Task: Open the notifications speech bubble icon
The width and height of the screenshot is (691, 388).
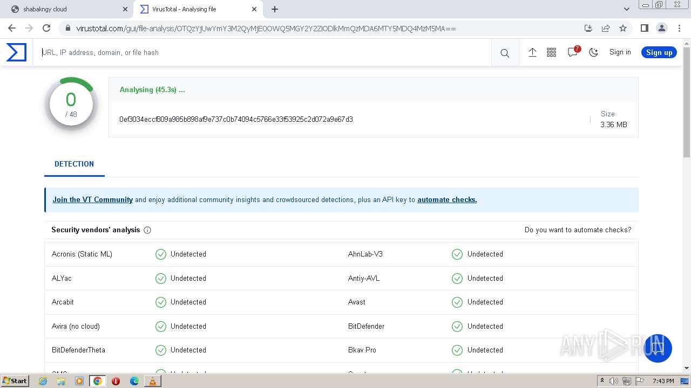Action: pyautogui.click(x=573, y=52)
